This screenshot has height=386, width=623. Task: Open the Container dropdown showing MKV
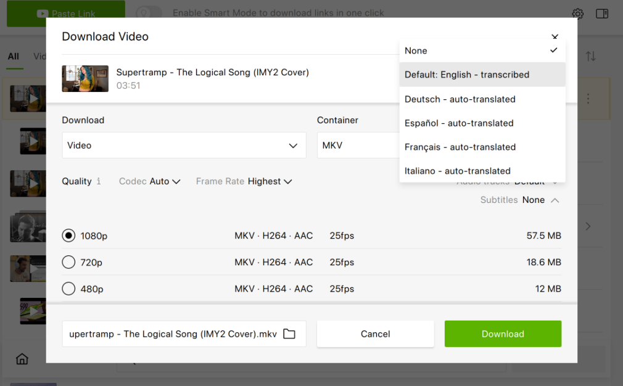coord(358,146)
